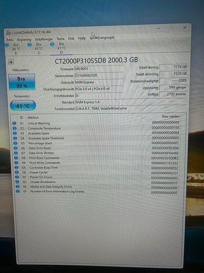This screenshot has width=204, height=273.
Task: Click the Uppstarter value 599 gånger
Action: (x=173, y=87)
